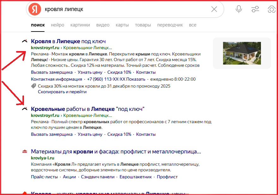Open Контактная информация link

click(x=56, y=79)
